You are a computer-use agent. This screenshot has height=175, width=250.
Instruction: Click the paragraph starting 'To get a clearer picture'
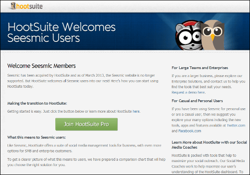87,162
